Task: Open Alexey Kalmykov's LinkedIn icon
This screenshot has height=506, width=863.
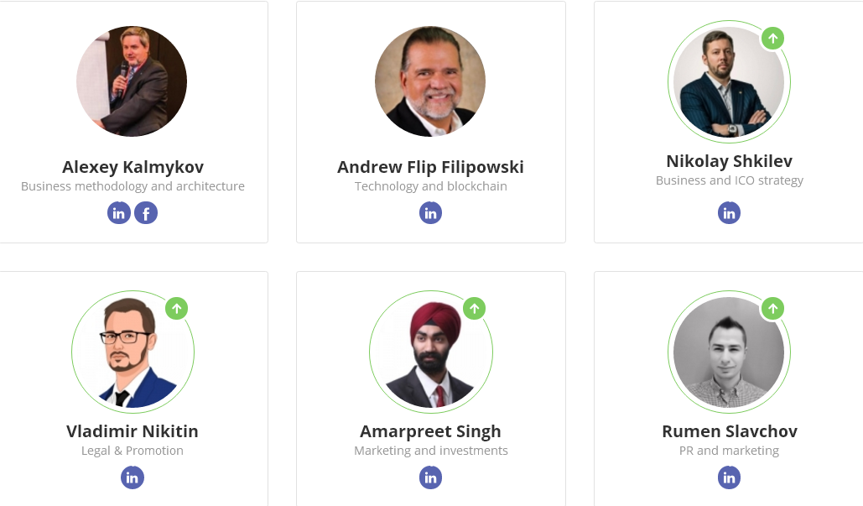Action: (119, 213)
